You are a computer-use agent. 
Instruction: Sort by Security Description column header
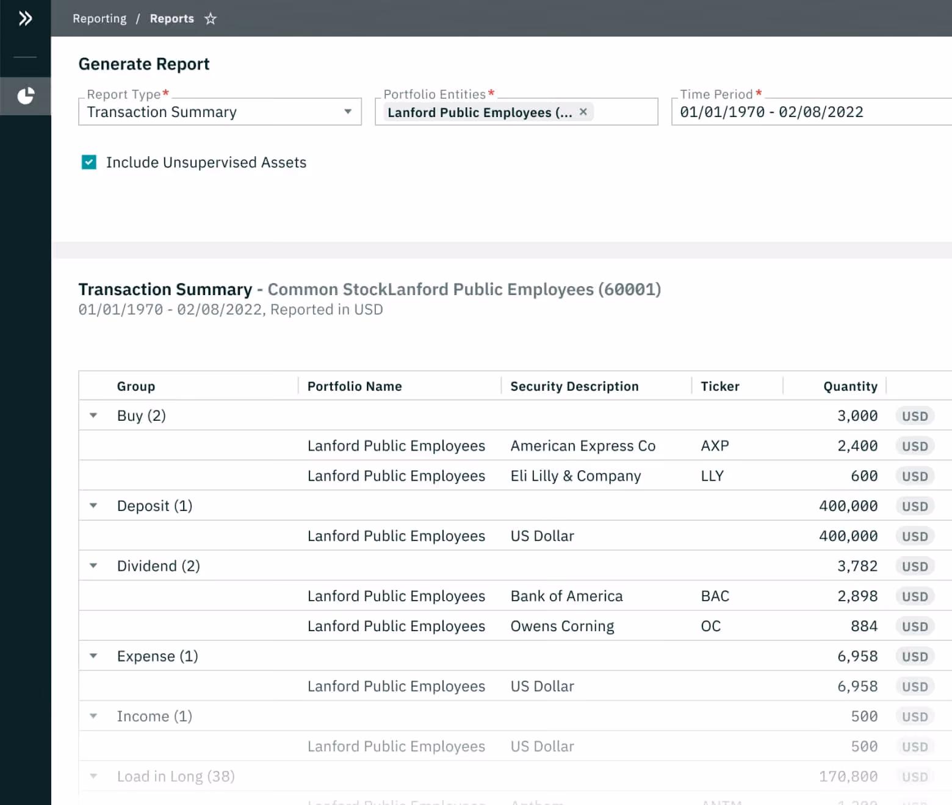pyautogui.click(x=574, y=386)
